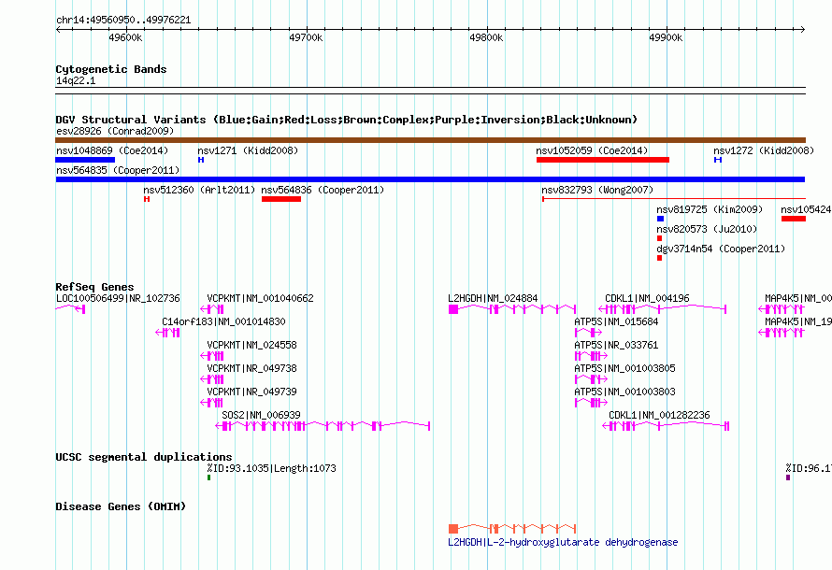
Task: Click the 49600k scale label
Action: click(x=125, y=37)
